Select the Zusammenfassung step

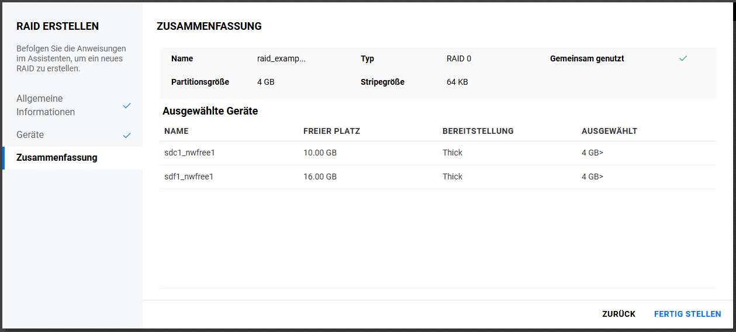57,158
